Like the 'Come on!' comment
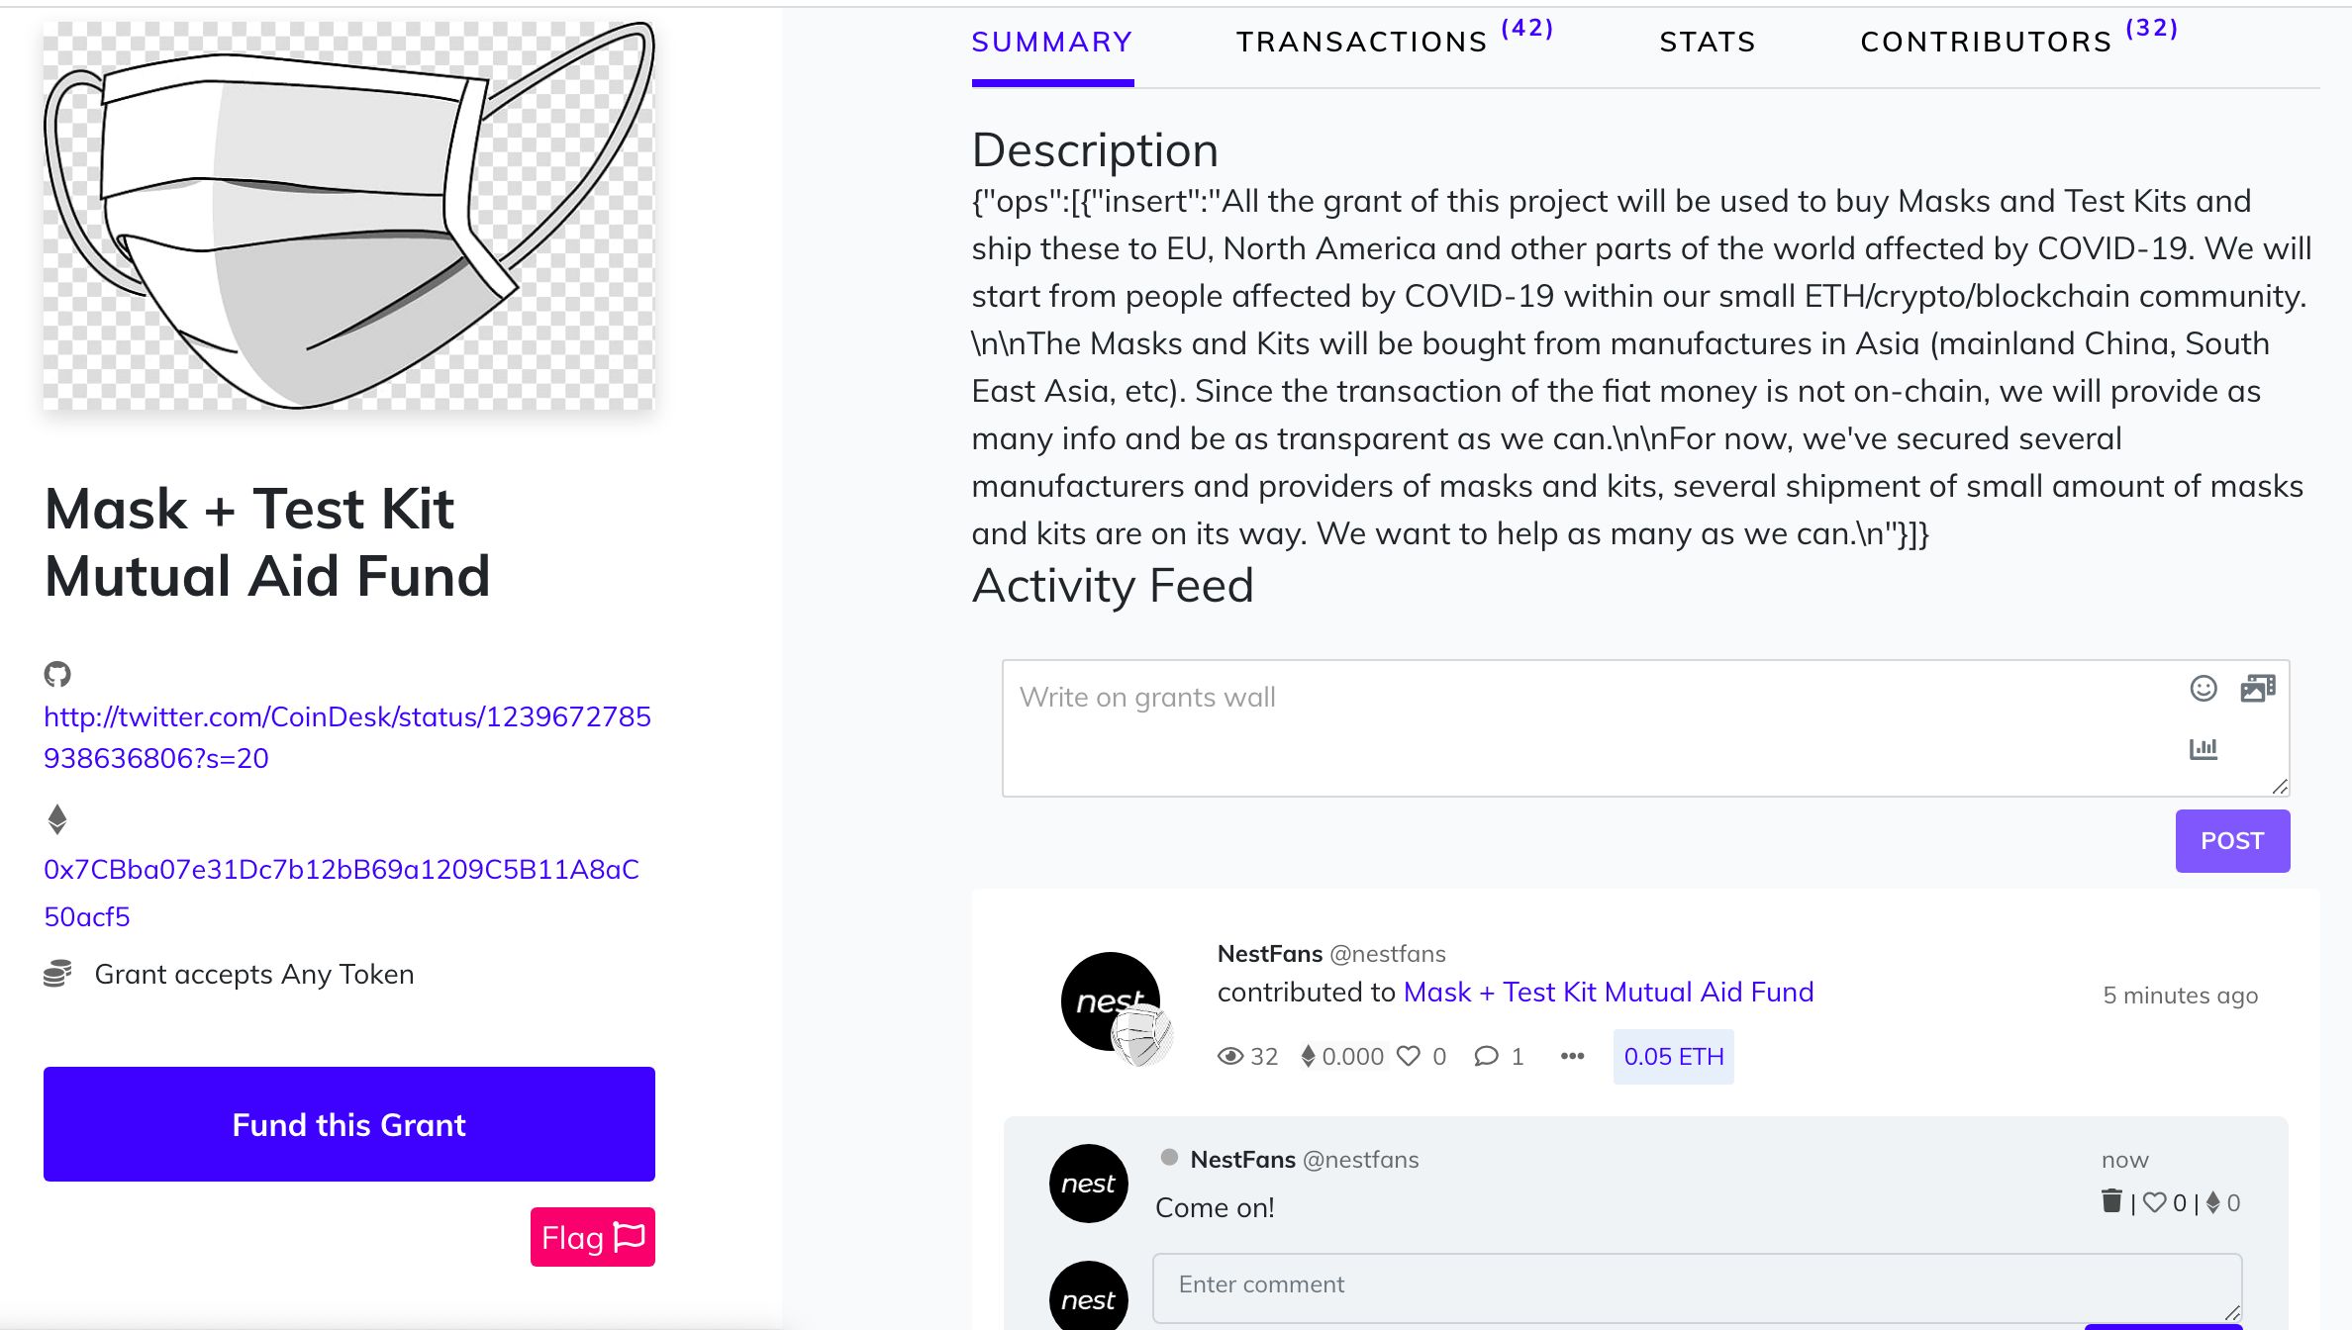Screen dimensions: 2352x1330 pos(2155,1202)
